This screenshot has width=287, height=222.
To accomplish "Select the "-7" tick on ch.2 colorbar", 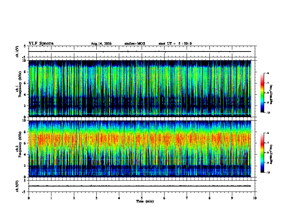I will tap(267, 143).
